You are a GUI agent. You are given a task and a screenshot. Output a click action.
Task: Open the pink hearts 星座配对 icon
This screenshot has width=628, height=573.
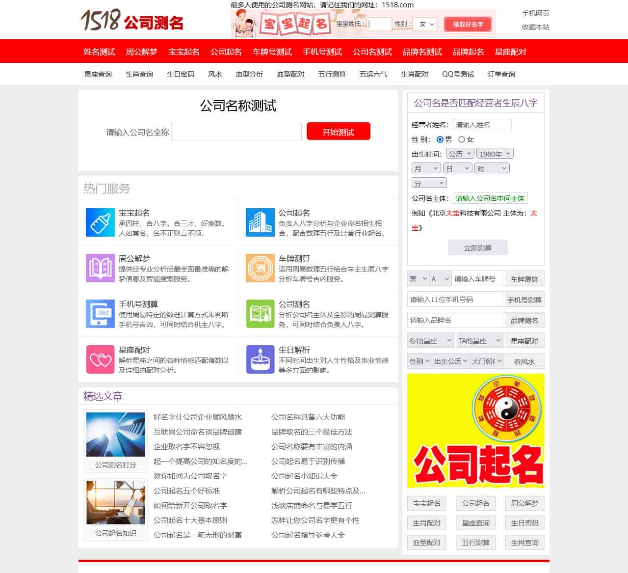coord(100,359)
